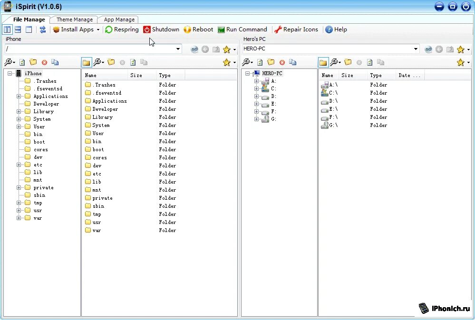
Task: Open Run Command from the toolbar
Action: coord(242,29)
